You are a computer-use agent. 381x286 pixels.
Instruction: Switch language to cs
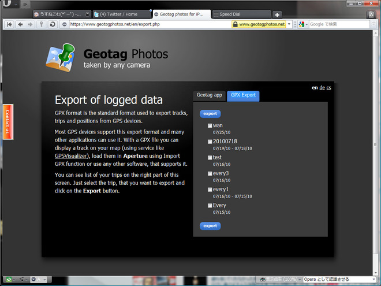click(329, 88)
